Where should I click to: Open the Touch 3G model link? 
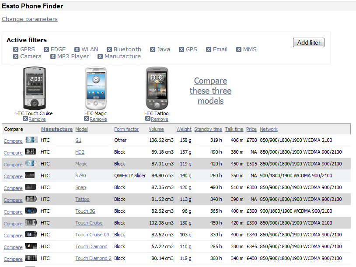tap(85, 211)
